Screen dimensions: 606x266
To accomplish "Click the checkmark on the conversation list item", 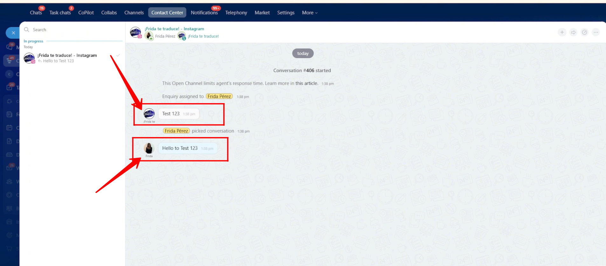I will [118, 55].
